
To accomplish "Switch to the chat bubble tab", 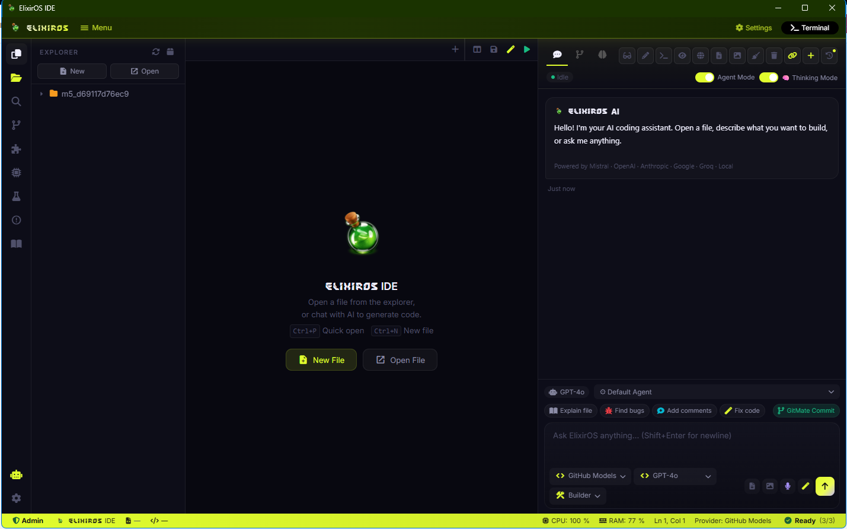I will [557, 55].
